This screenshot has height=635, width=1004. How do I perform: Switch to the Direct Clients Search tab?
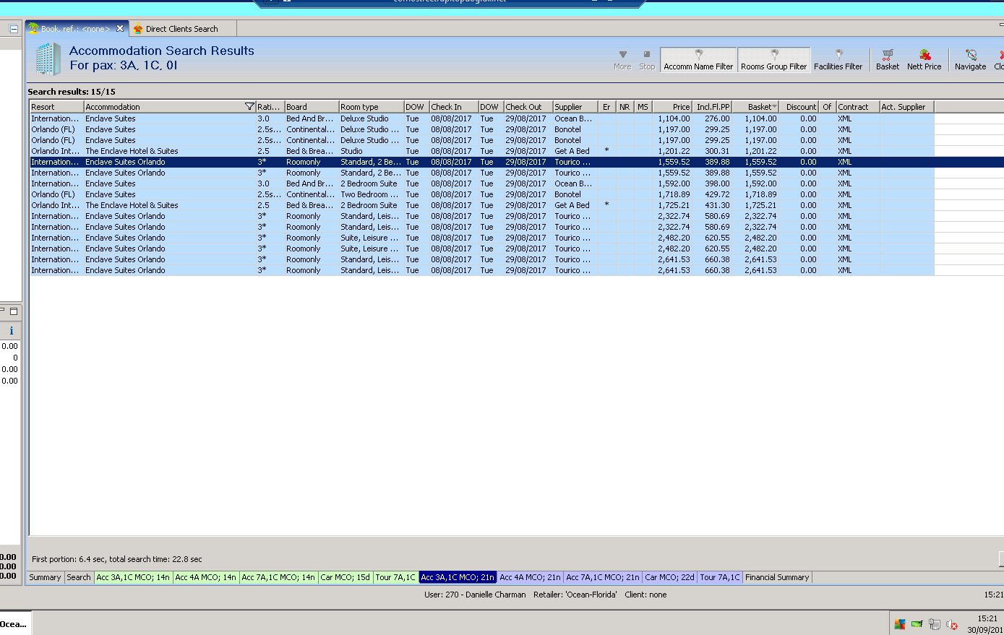[x=181, y=29]
